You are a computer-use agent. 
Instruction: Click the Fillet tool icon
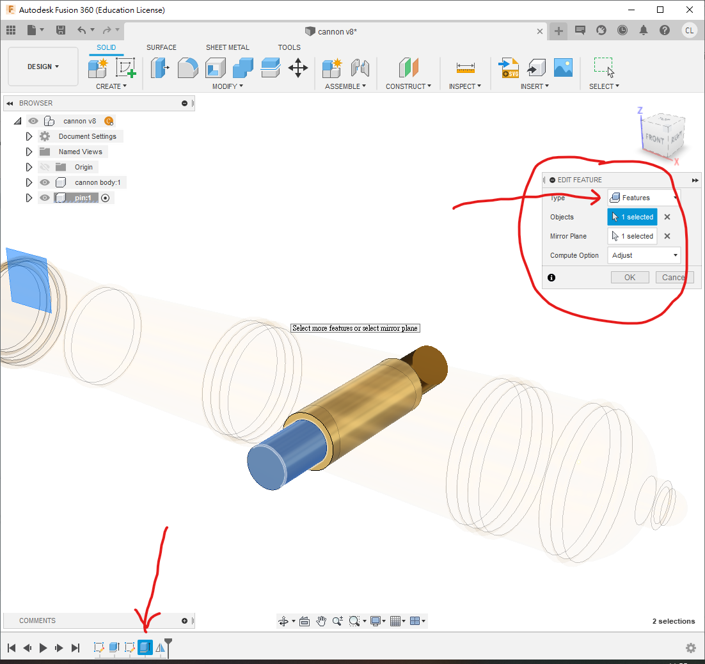[x=187, y=68]
